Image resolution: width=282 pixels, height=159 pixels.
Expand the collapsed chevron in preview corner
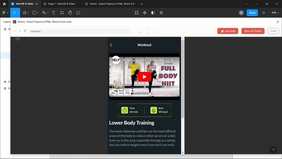[x=18, y=39]
